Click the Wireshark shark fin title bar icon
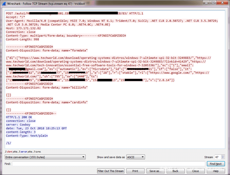230x175 pixels. point(3,3)
